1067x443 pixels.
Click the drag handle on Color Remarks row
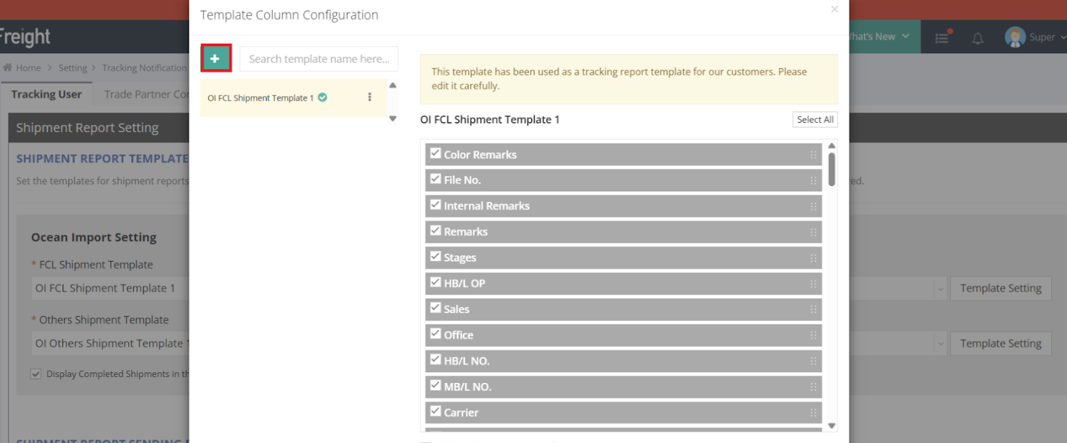[813, 155]
